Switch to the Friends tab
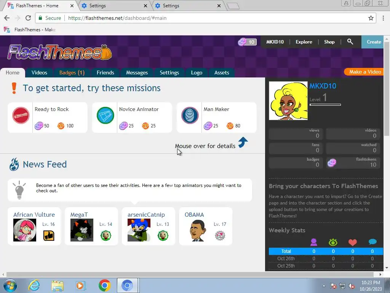Screen dimensions: 390x293 click(105, 72)
